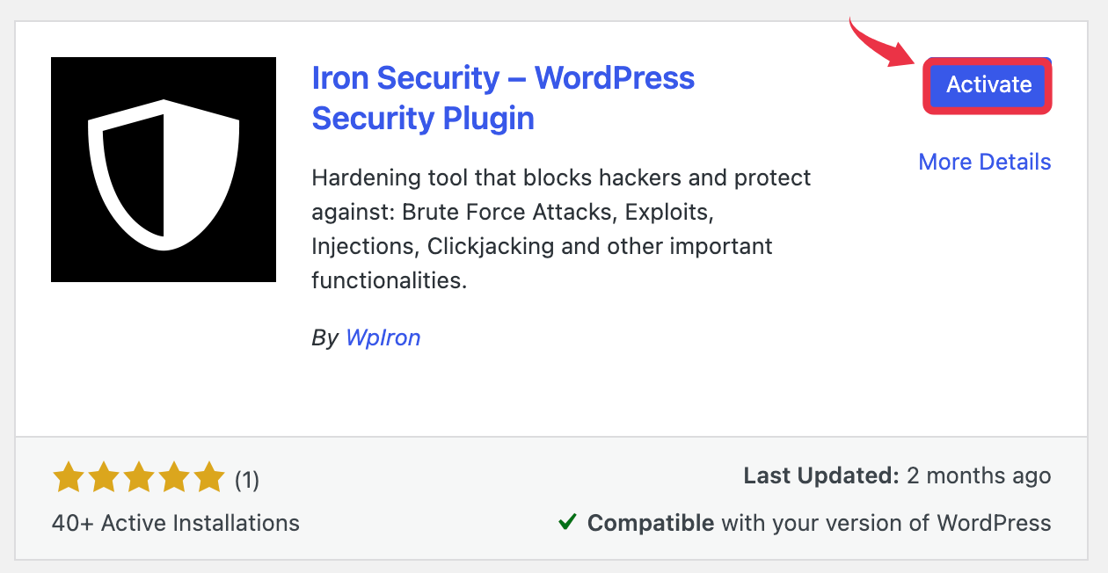
Task: Click the fifth gold rating star
Action: [209, 479]
